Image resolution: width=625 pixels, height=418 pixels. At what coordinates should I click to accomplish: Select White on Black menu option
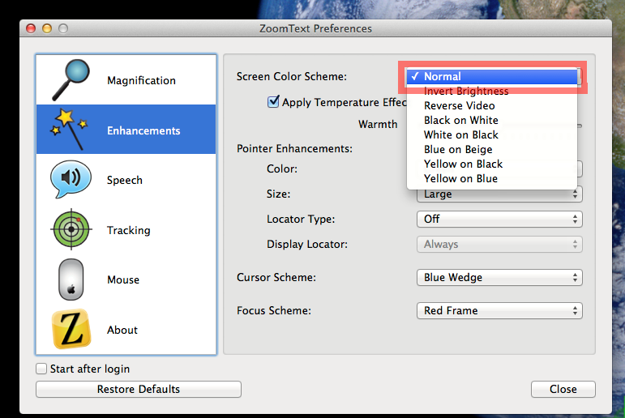(460, 134)
